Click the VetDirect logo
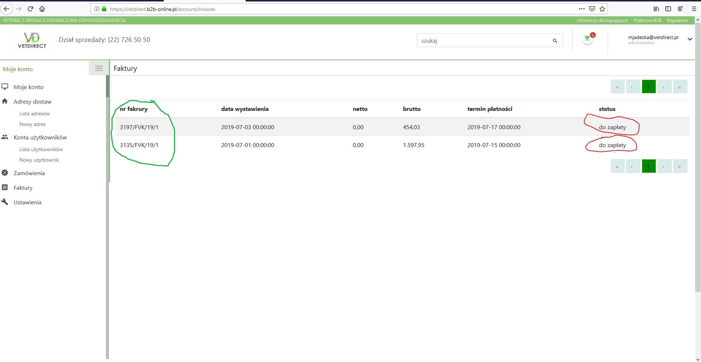The image size is (701, 362). point(32,40)
